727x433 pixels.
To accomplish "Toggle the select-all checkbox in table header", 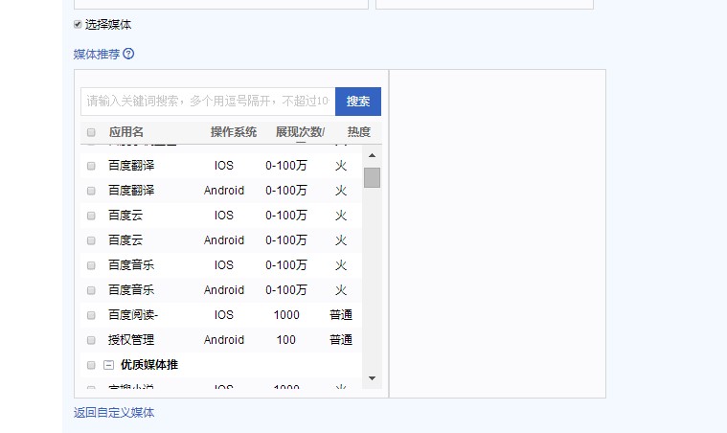I will pos(91,132).
